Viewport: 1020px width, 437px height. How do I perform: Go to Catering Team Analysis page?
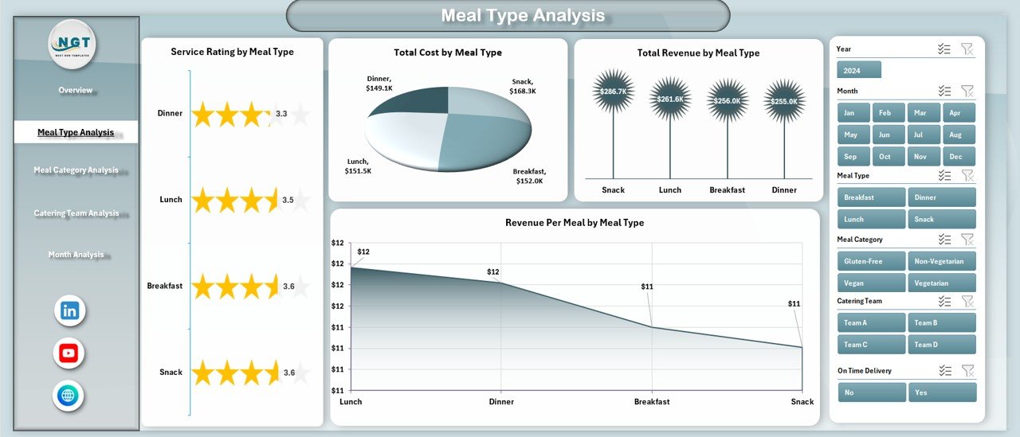(76, 213)
